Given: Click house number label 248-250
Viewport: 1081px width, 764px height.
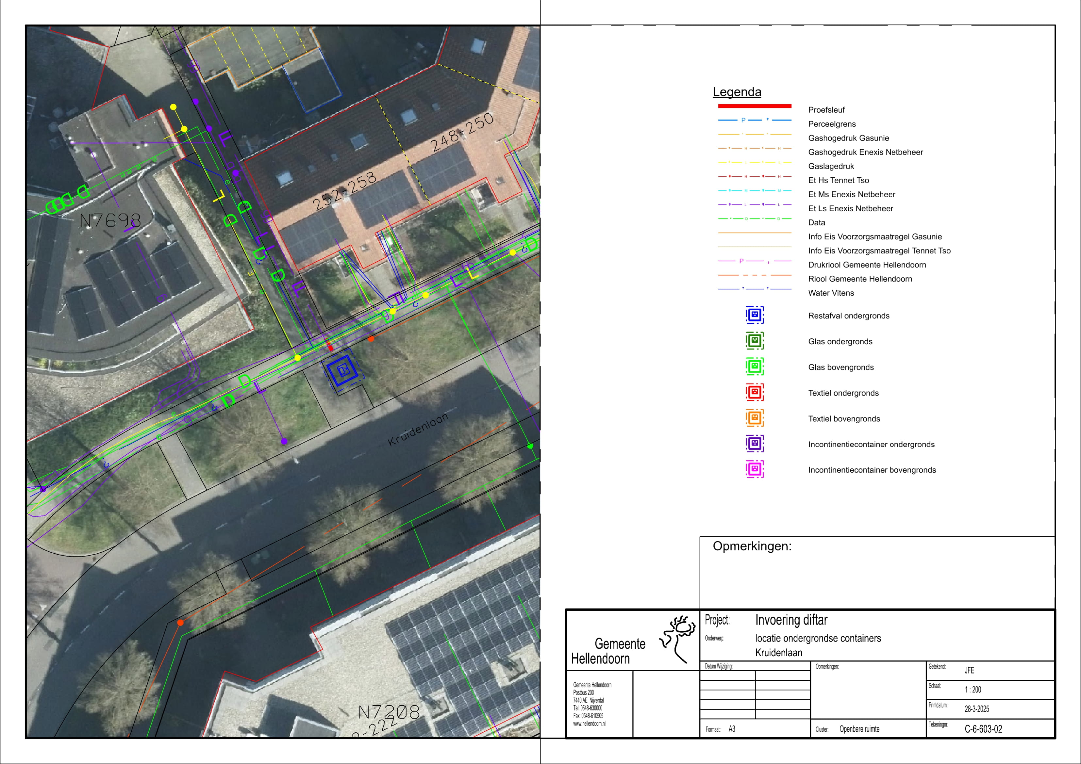Looking at the screenshot, I should pyautogui.click(x=462, y=132).
